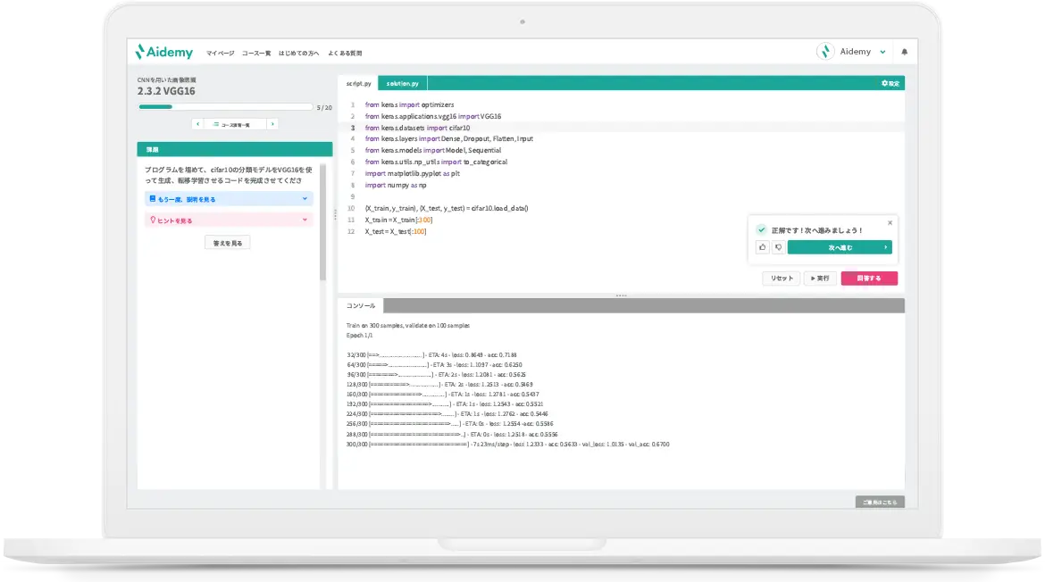
Task: Go to next lesson with right arrow
Action: tap(272, 124)
